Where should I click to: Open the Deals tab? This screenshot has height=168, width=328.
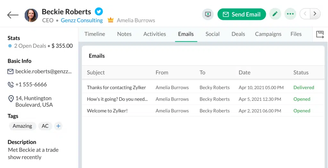point(238,34)
